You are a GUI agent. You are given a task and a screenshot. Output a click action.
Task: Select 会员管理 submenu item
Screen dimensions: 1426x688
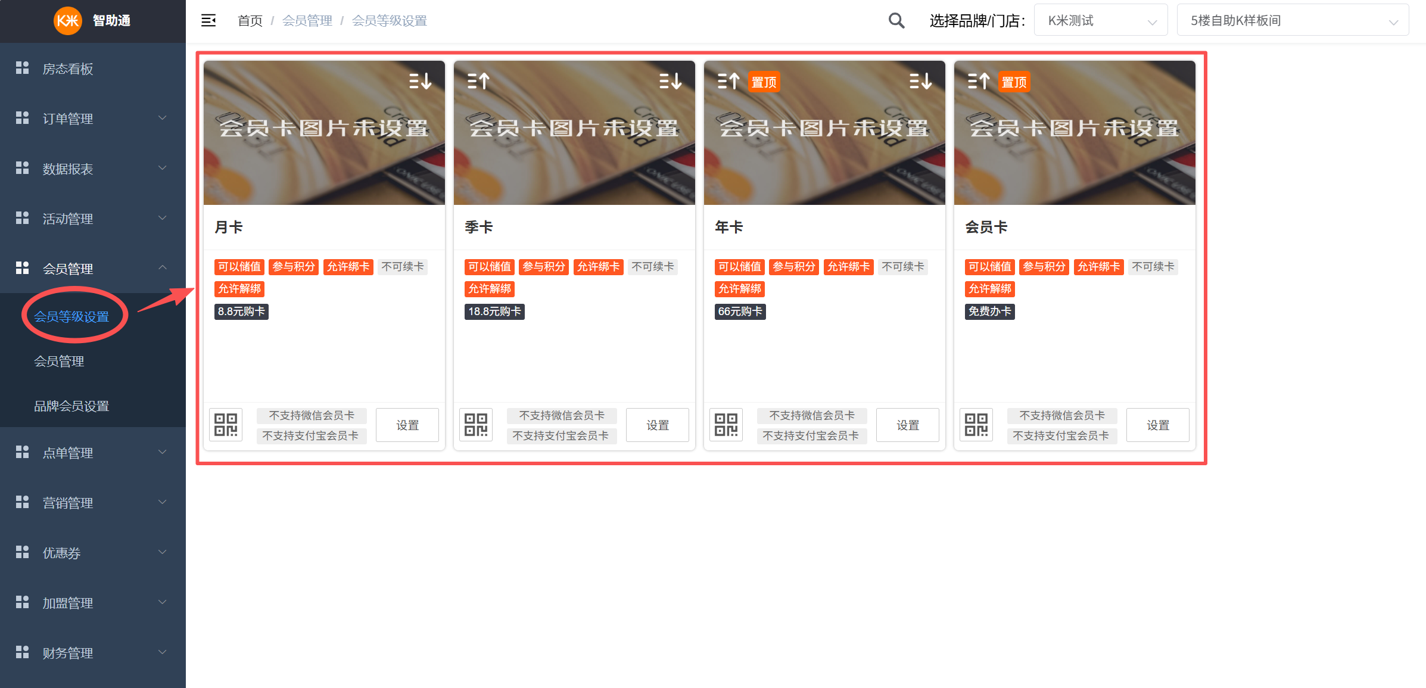click(59, 361)
